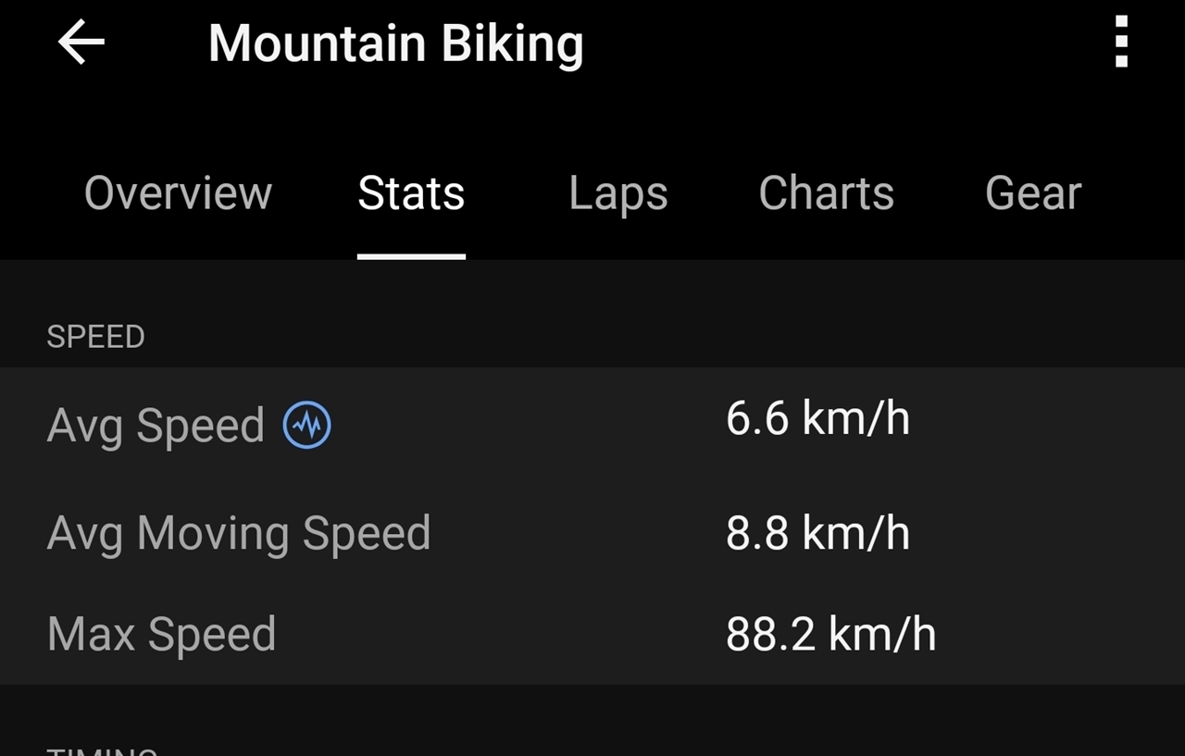
Task: Open the Laps tab
Action: tap(618, 193)
